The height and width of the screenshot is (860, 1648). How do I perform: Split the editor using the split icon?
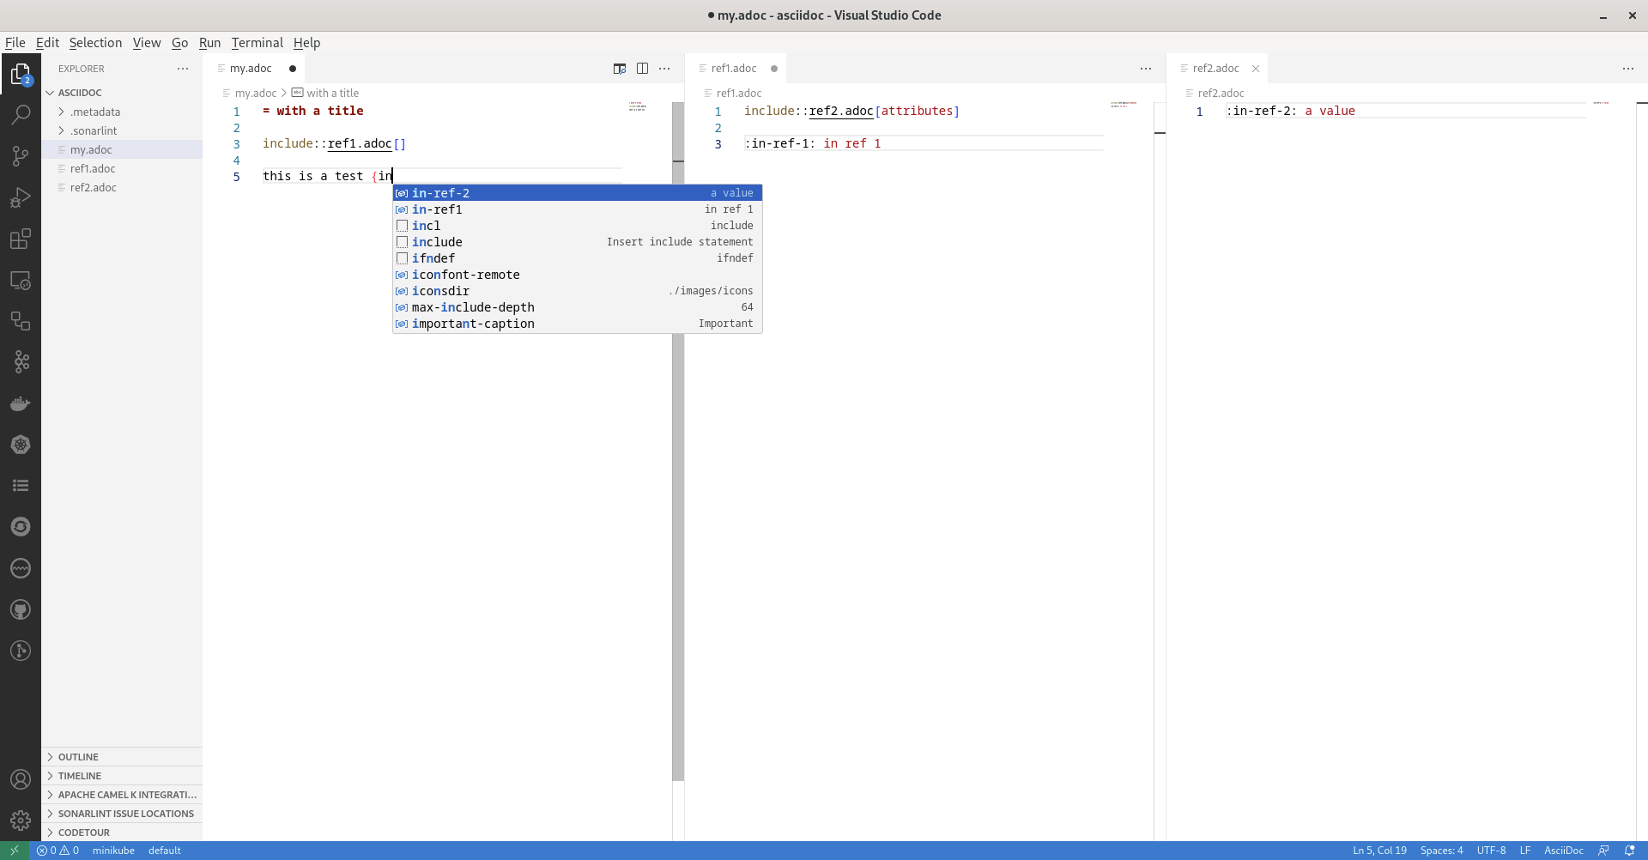pyautogui.click(x=643, y=69)
